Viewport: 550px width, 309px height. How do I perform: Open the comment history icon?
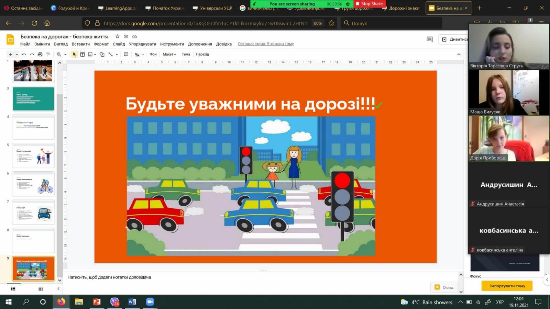[x=429, y=39]
